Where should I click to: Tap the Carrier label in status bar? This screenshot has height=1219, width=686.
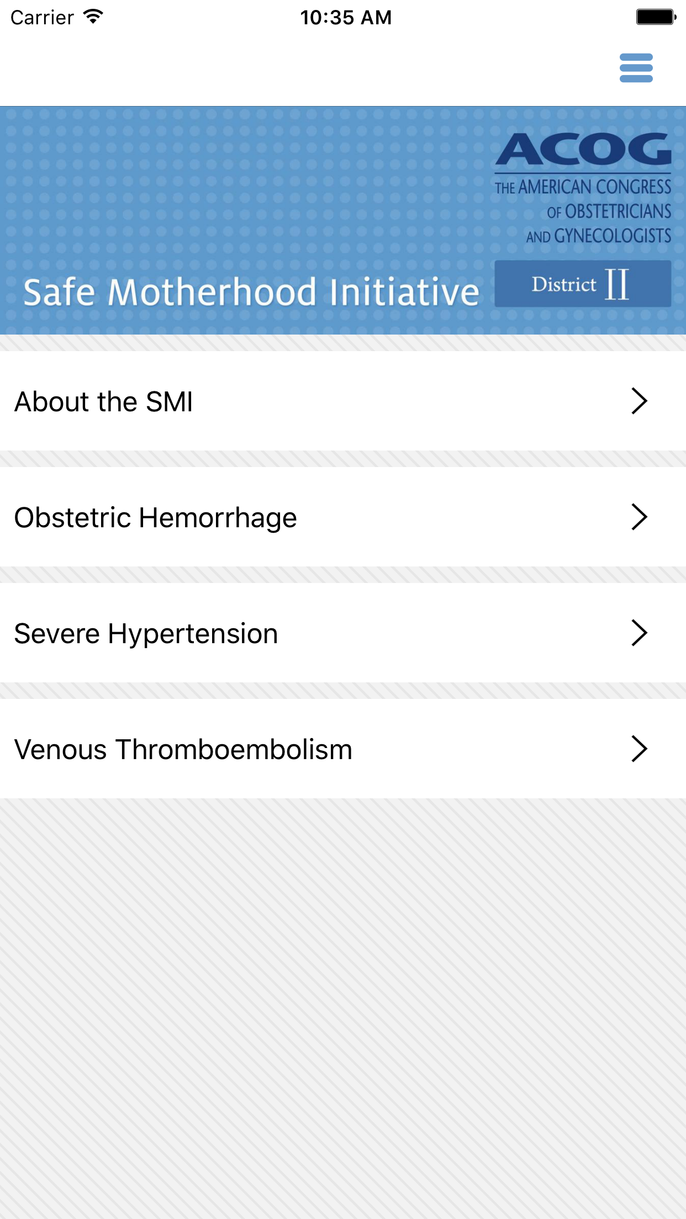point(42,18)
